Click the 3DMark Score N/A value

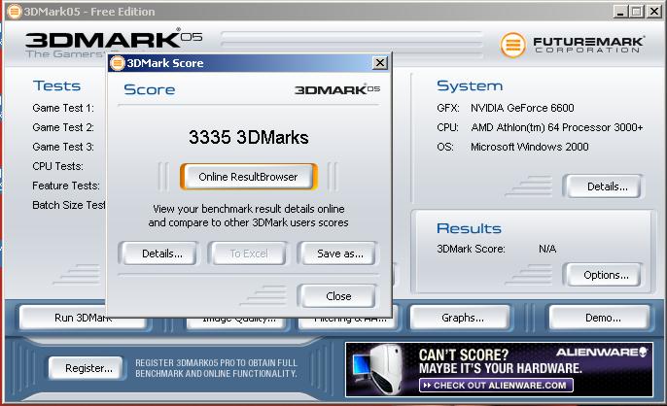point(547,249)
